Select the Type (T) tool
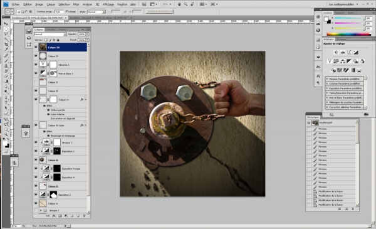Screen dimensions: 376x229 [x=6, y=103]
